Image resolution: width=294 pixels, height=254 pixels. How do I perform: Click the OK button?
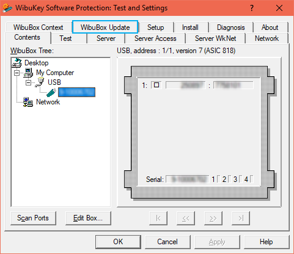[x=118, y=242]
